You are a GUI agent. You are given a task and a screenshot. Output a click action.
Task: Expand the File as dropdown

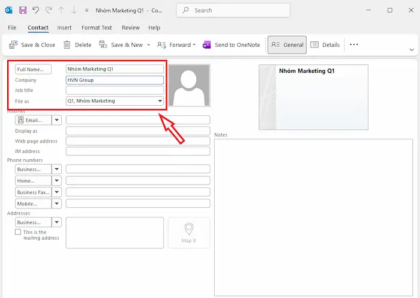(160, 101)
